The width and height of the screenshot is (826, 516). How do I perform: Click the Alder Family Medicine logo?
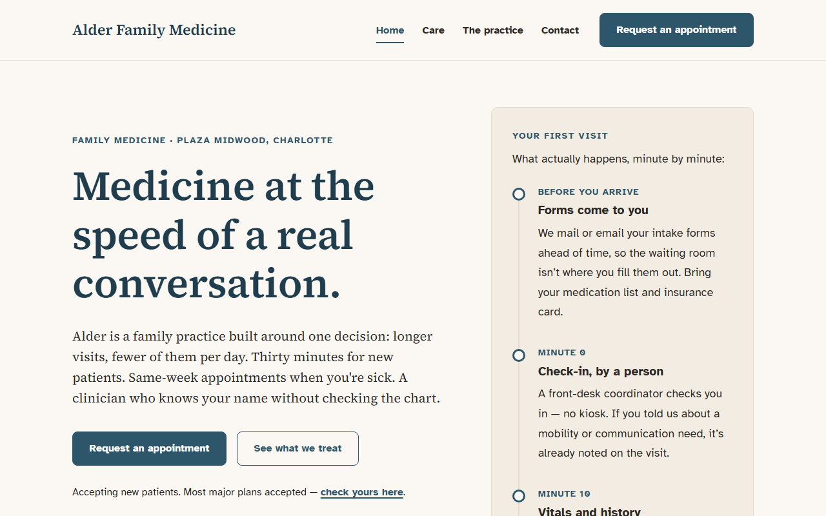154,30
